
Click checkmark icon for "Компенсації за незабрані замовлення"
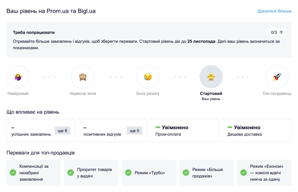(13, 173)
